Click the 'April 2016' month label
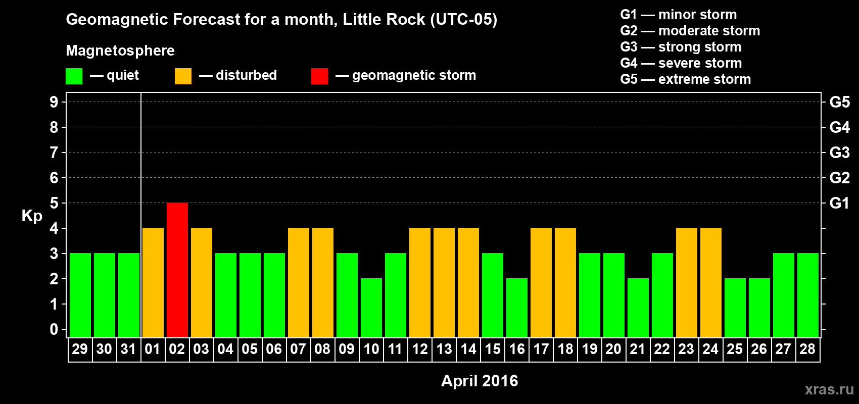Image resolution: width=859 pixels, height=404 pixels. point(480,381)
